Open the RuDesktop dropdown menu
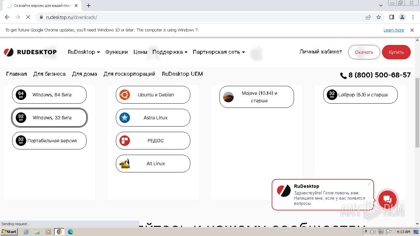The width and height of the screenshot is (420, 236). pyautogui.click(x=84, y=52)
